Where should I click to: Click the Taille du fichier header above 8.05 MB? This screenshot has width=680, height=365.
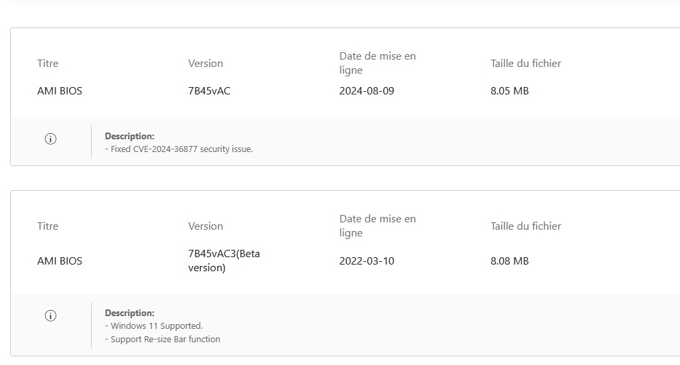tap(525, 64)
